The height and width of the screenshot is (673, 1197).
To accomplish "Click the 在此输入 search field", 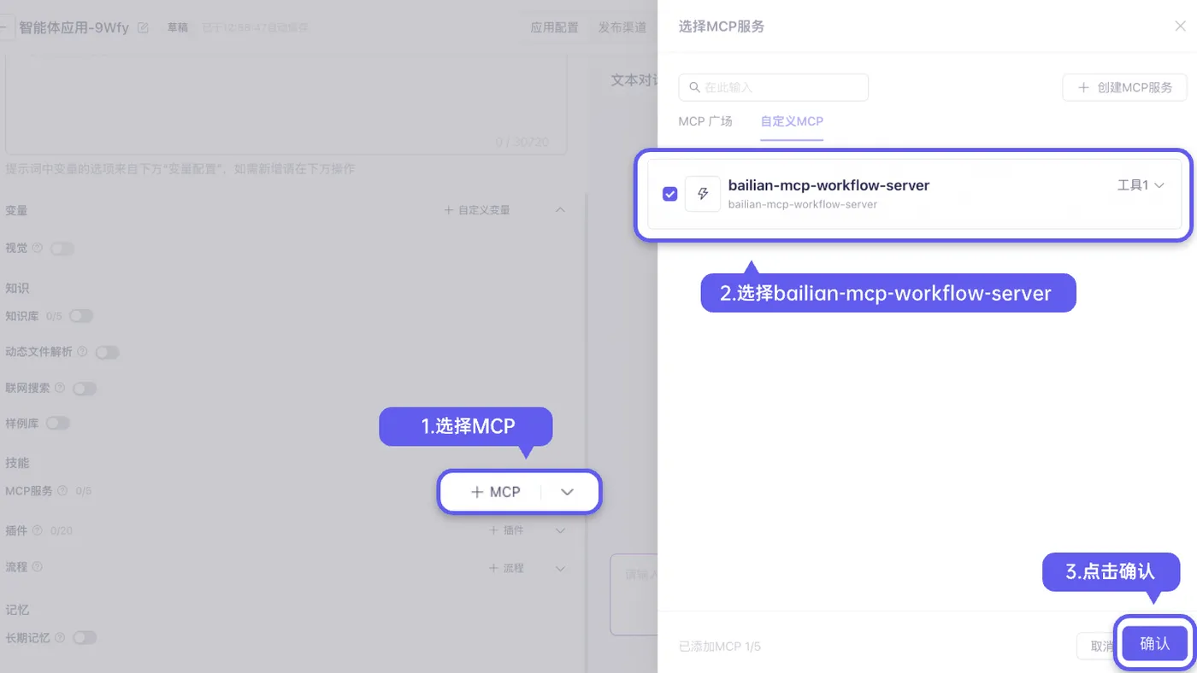I will point(774,87).
